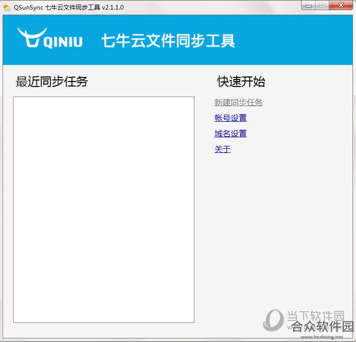The width and height of the screenshot is (356, 342).
Task: Minimize the QSunSync window
Action: point(309,6)
